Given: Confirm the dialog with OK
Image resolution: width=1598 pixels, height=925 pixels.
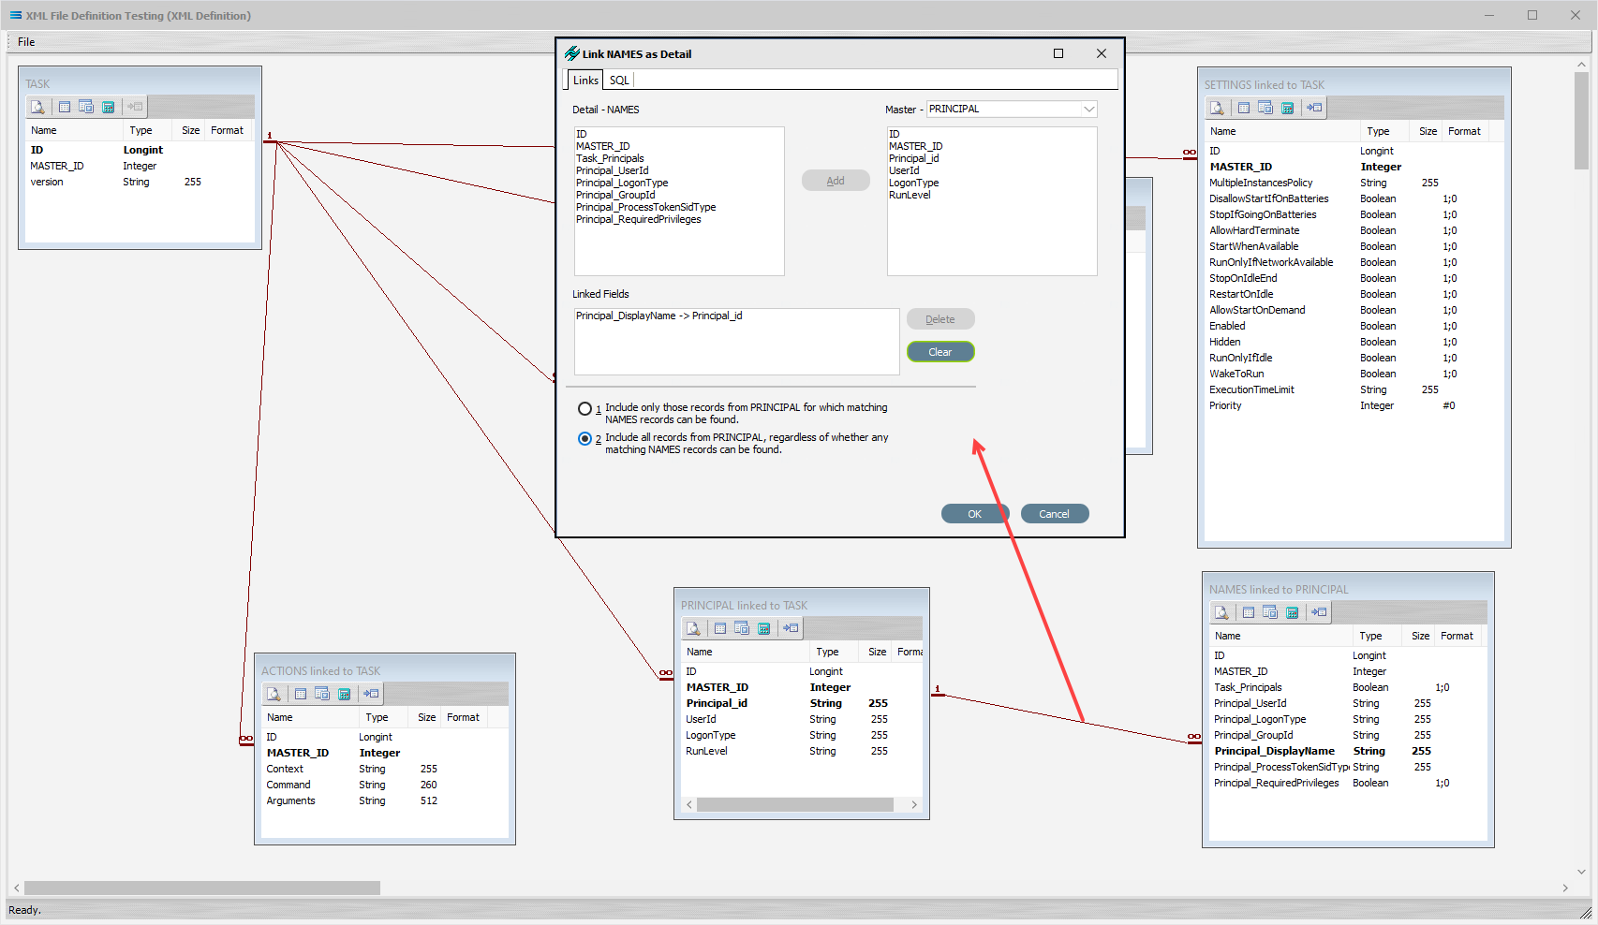Looking at the screenshot, I should 975,514.
